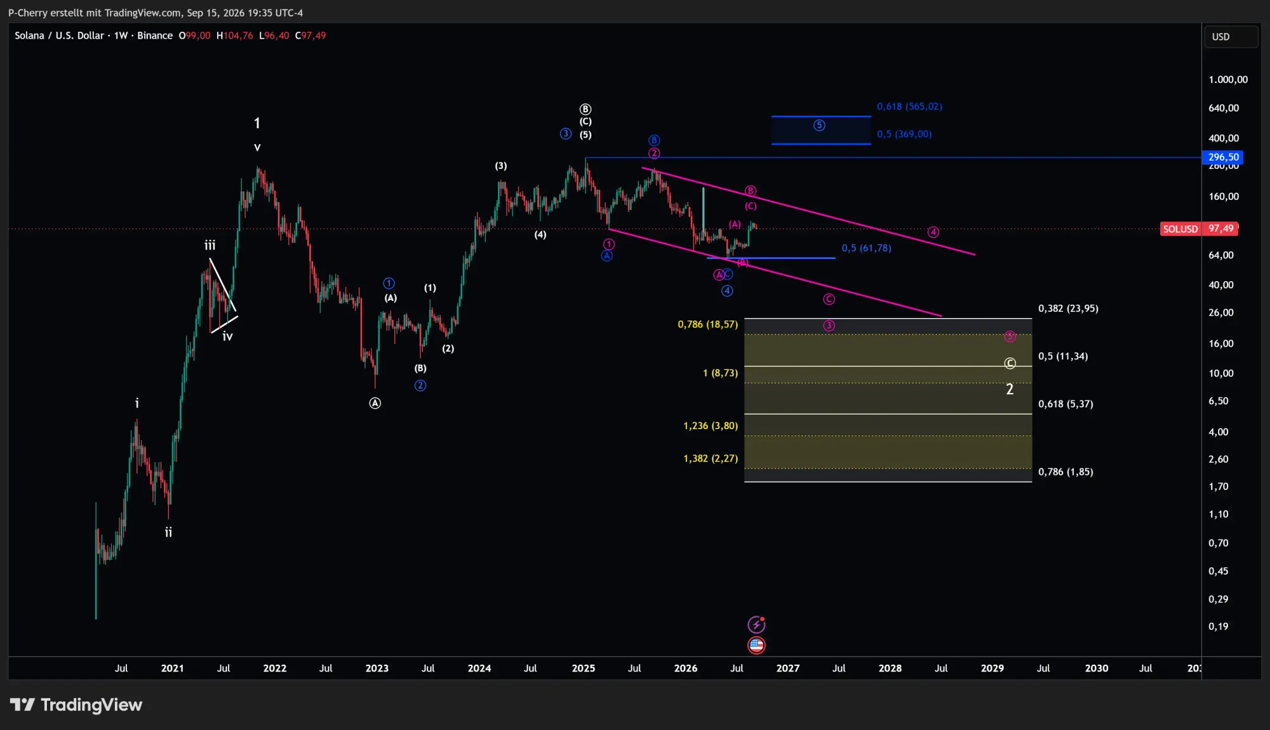The image size is (1270, 730).
Task: Click 2024 on the time axis
Action: [x=479, y=668]
